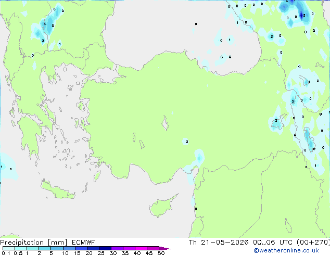Viewport: 330px width, 255px height.
Task: Click legend label "0.1"
Action: [x=6, y=253]
